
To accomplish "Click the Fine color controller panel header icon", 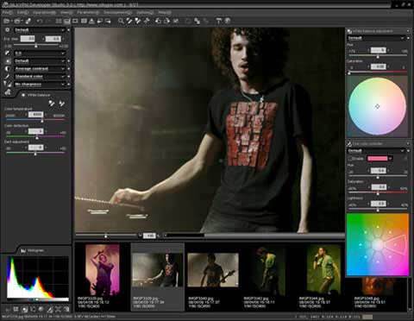I will (349, 144).
